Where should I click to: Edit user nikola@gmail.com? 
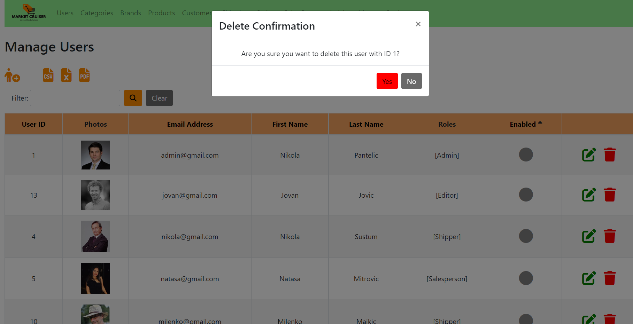(x=589, y=236)
